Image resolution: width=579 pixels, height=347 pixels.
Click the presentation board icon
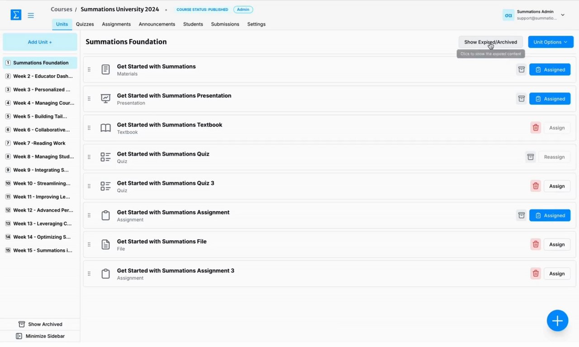tap(105, 99)
